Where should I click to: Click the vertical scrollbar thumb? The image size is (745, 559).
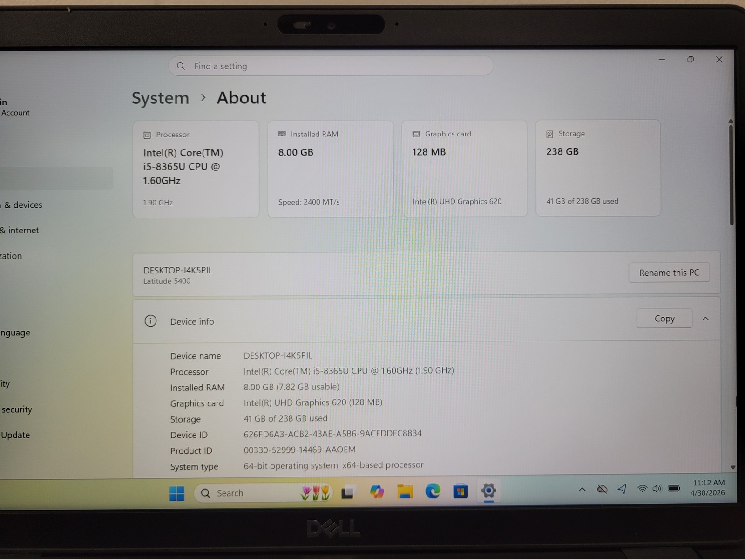coord(731,175)
